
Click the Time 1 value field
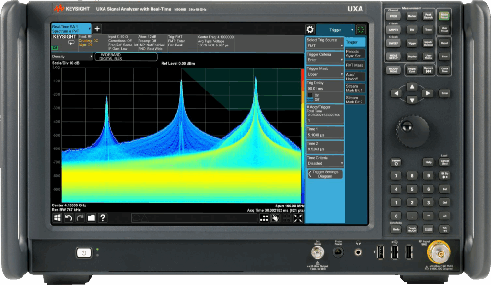point(325,135)
